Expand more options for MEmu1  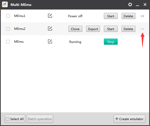click(143, 16)
